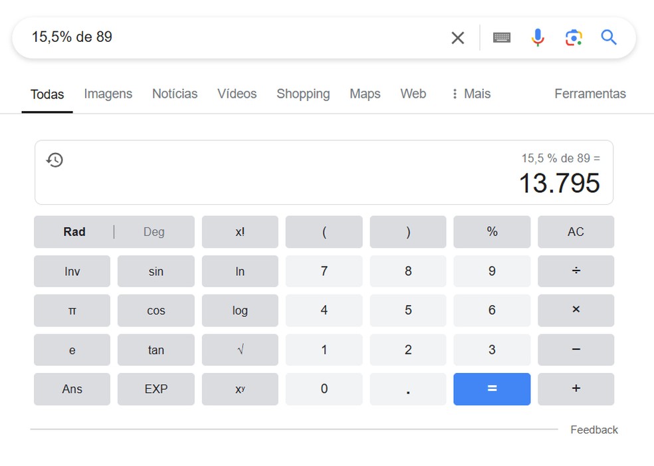This screenshot has height=466, width=654.
Task: Switch calculator to Rad mode
Action: (74, 232)
